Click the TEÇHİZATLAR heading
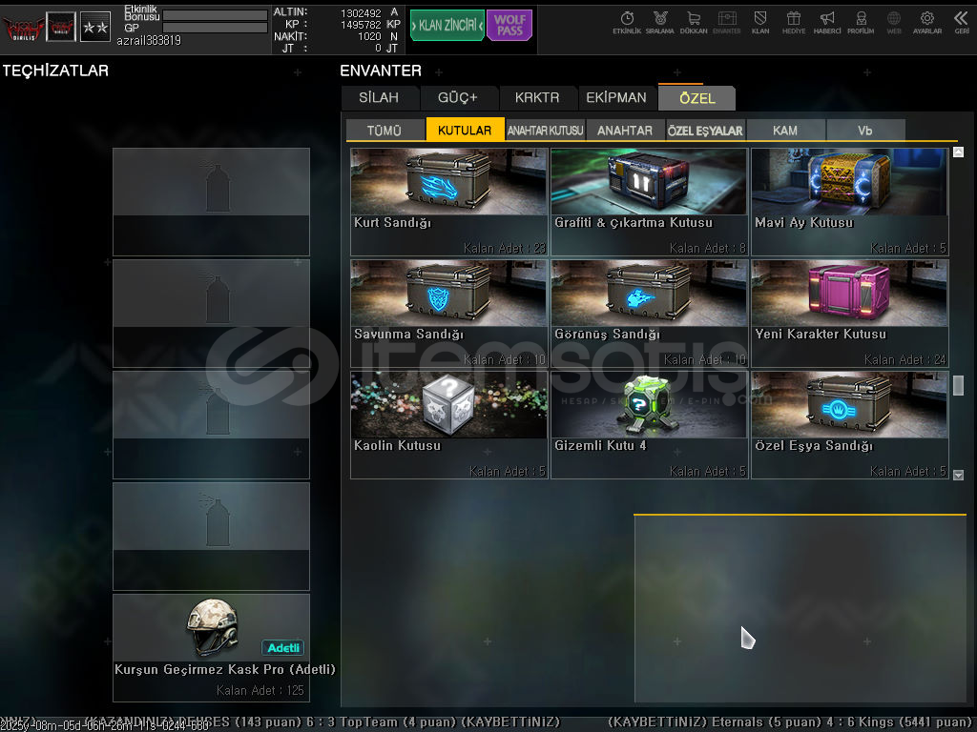 tap(55, 71)
